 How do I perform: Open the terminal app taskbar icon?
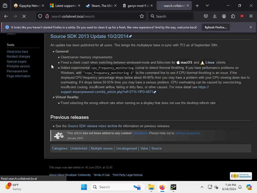(173, 187)
